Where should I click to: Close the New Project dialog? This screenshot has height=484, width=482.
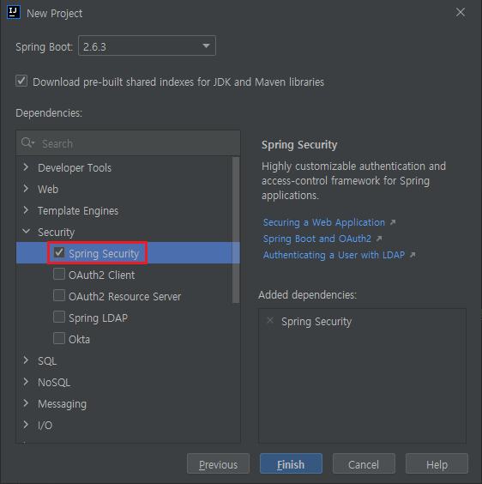click(x=460, y=12)
